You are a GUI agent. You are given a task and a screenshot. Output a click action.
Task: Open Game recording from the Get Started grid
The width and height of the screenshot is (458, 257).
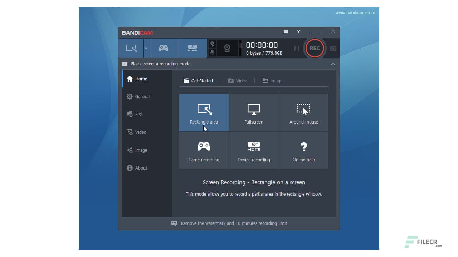tap(204, 150)
